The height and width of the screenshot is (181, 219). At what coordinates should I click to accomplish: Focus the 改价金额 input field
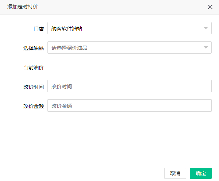click(x=130, y=105)
